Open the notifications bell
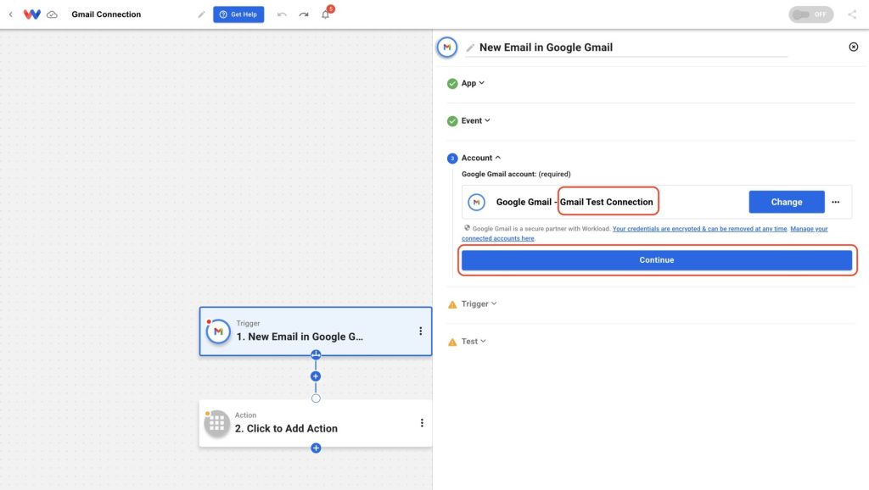 click(326, 14)
